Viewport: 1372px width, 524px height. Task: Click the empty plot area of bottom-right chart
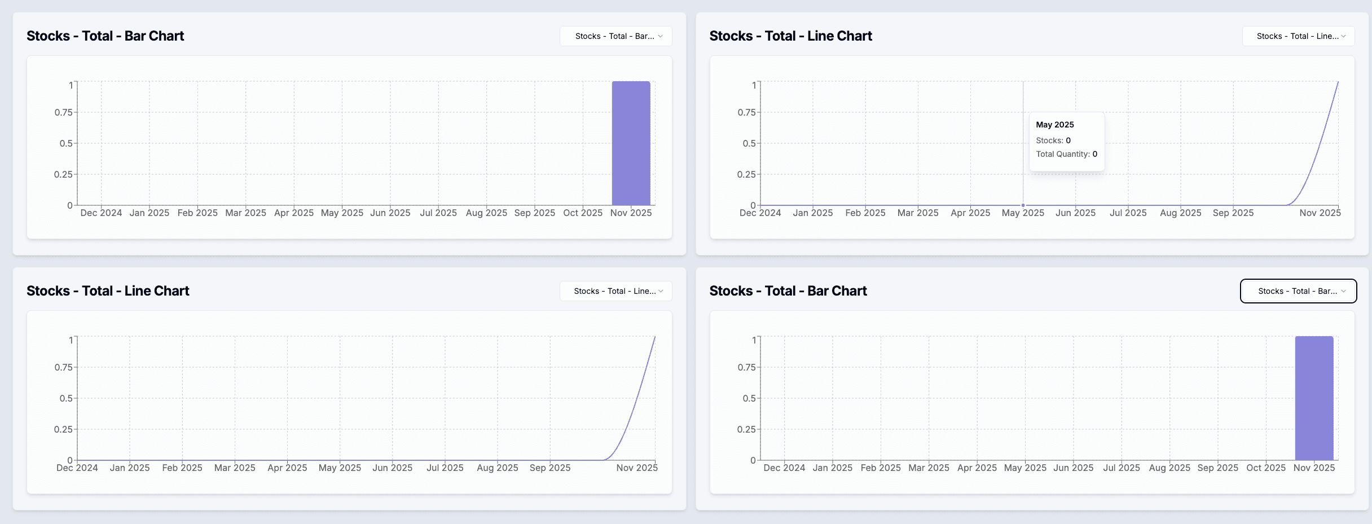coord(1015,395)
